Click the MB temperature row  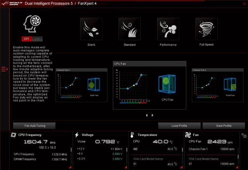click(x=155, y=149)
